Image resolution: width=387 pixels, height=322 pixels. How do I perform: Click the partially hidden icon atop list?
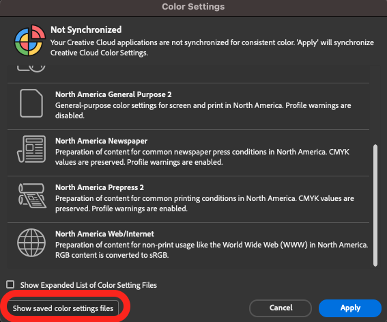tap(31, 68)
